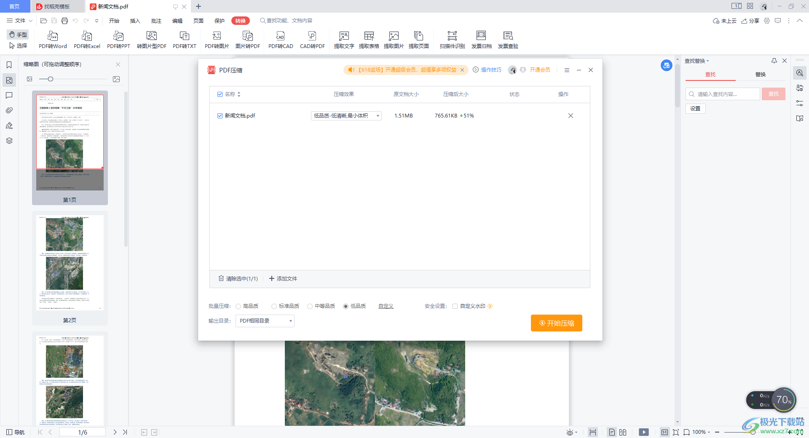Switch to the 替换 tab

761,75
